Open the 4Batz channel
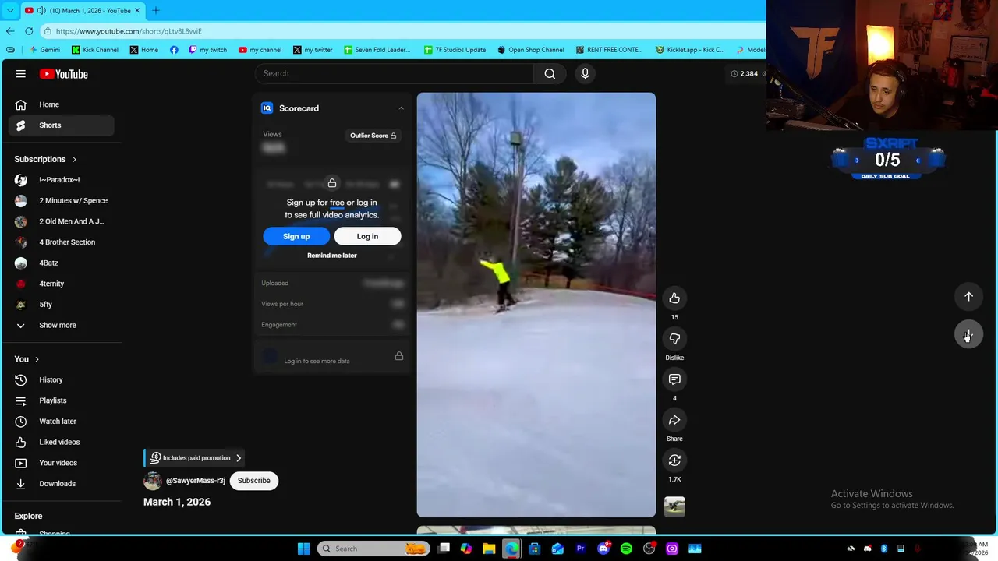998x561 pixels. click(61, 263)
